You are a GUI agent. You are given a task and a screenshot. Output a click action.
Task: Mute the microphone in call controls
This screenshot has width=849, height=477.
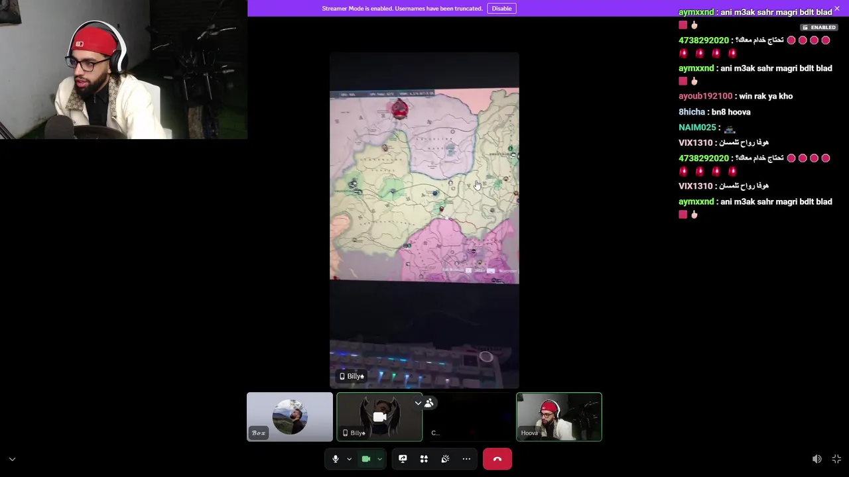336,459
